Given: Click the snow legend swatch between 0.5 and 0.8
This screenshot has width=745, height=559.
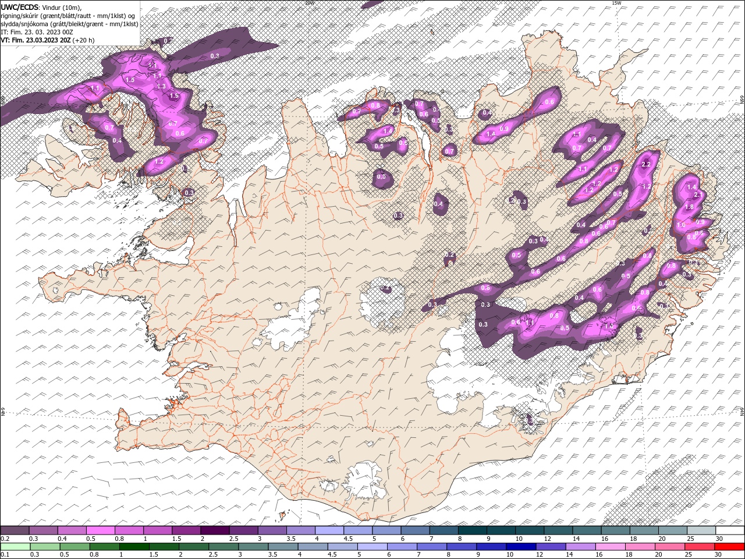Looking at the screenshot, I should coord(100,530).
